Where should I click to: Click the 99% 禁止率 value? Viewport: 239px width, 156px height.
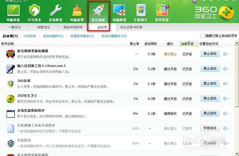point(135,129)
